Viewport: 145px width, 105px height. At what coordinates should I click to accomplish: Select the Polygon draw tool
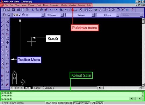pos(2,38)
